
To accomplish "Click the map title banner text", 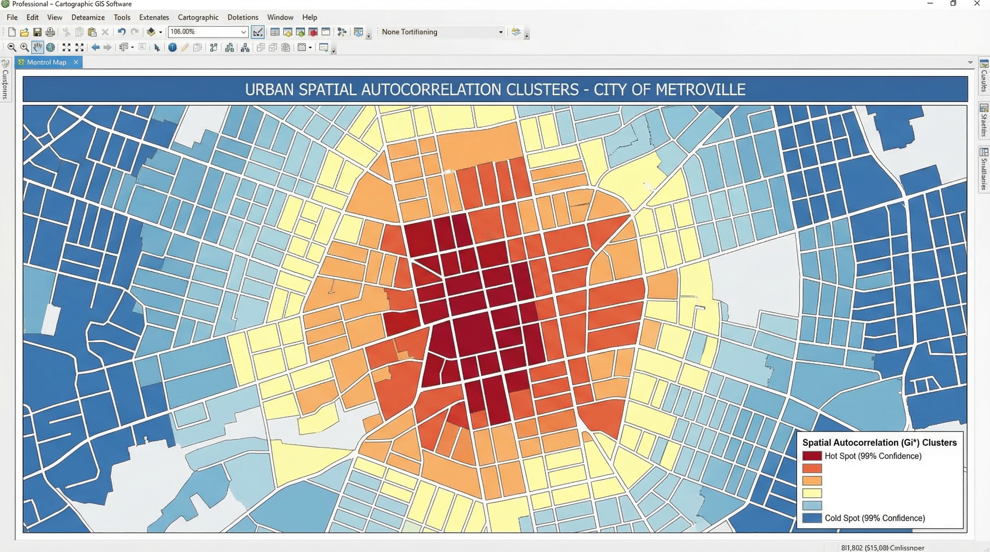I will click(x=495, y=90).
